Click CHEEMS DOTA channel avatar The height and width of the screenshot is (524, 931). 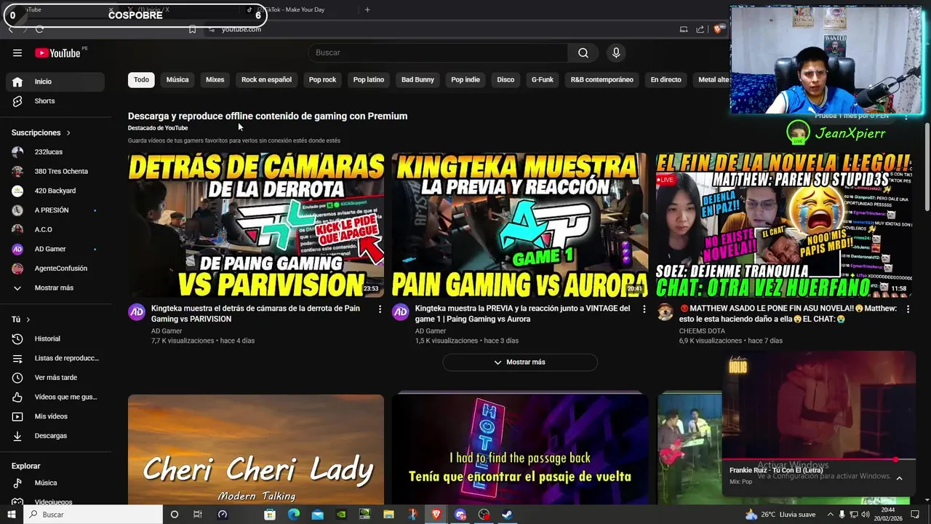tap(665, 312)
